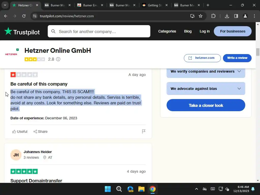The image size is (260, 195).
Task: Open the tab search dropdown arrow
Action: (x=5, y=5)
